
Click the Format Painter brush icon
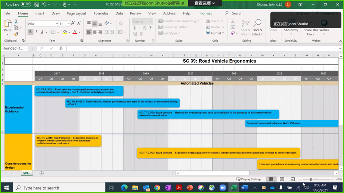click(x=16, y=34)
